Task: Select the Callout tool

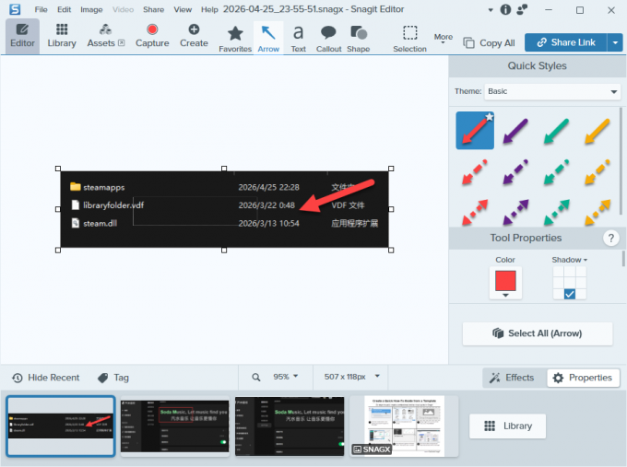Action: point(328,39)
